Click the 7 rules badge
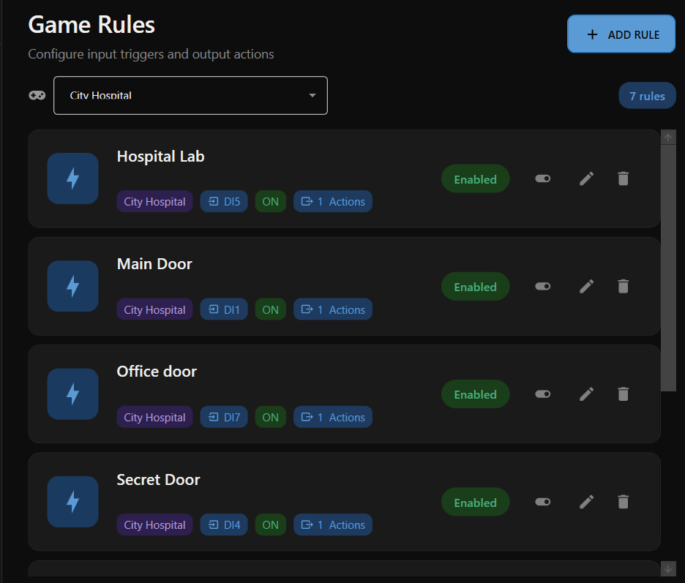The image size is (685, 583). coord(647,96)
